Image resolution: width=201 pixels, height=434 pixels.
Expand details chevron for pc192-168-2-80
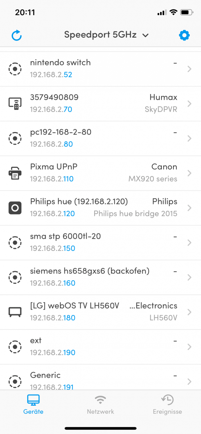[189, 138]
